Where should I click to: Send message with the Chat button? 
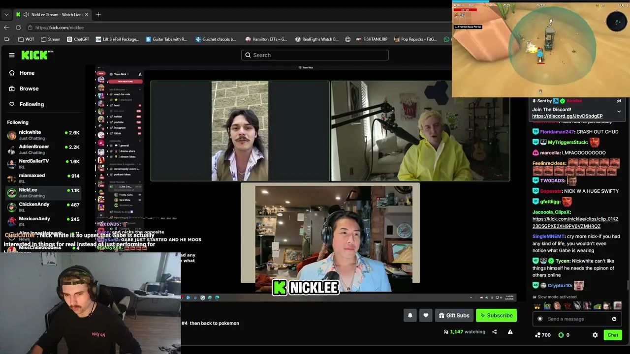tap(613, 335)
